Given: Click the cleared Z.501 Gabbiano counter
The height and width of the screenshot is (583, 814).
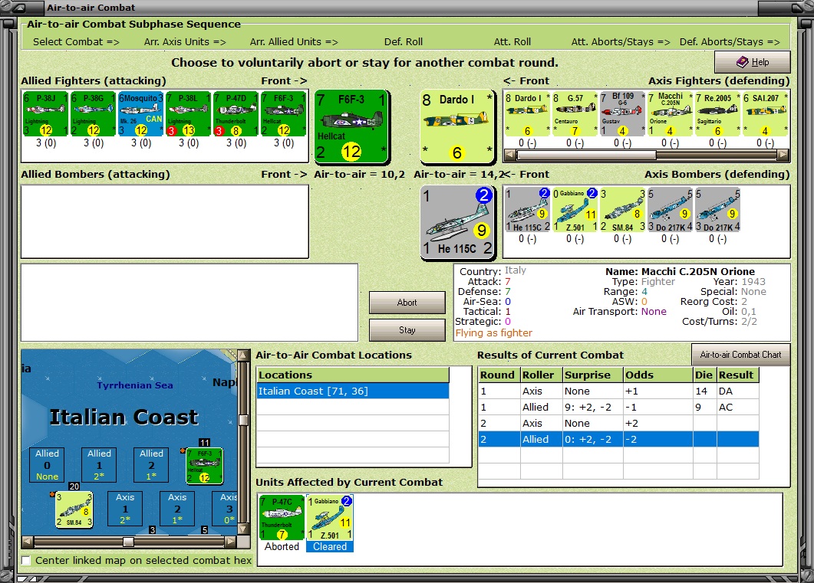Looking at the screenshot, I should (x=330, y=518).
